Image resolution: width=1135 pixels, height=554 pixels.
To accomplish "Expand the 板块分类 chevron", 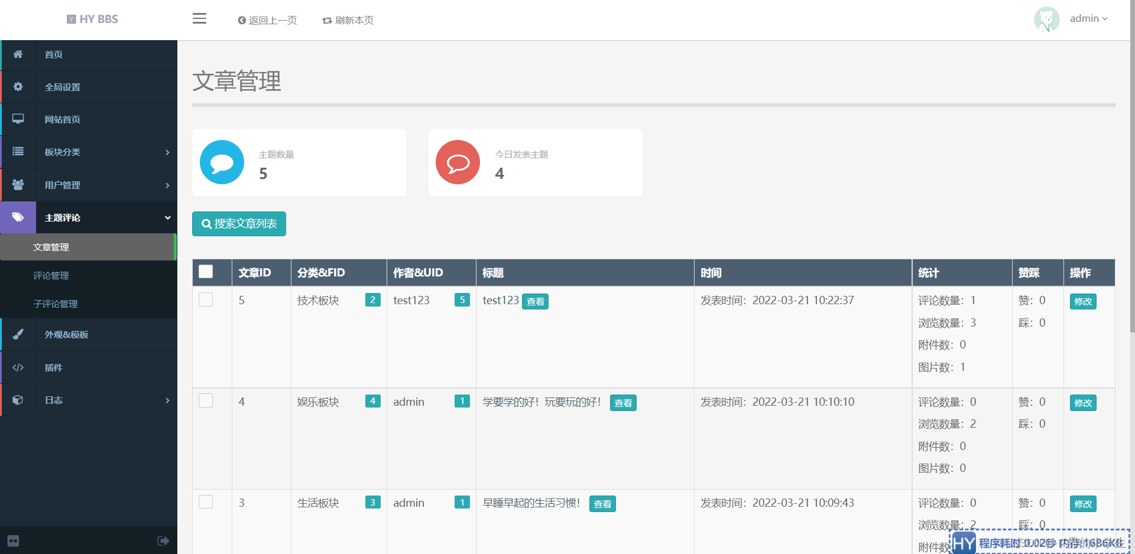I will tap(167, 152).
